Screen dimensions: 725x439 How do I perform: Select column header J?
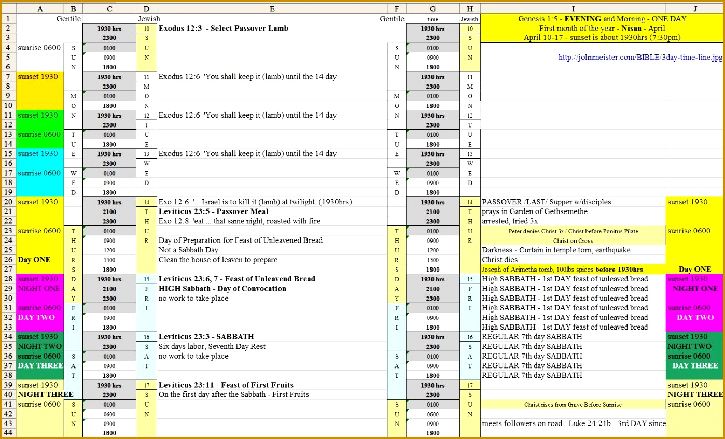[x=695, y=8]
